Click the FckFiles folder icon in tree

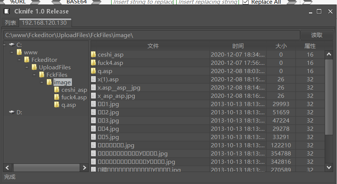(x=42, y=75)
